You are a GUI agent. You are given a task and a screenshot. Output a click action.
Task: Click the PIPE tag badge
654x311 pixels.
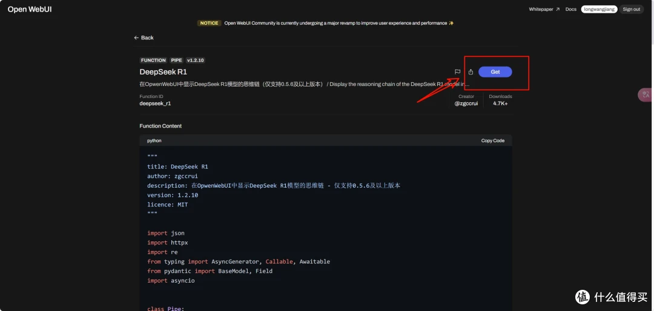(176, 60)
